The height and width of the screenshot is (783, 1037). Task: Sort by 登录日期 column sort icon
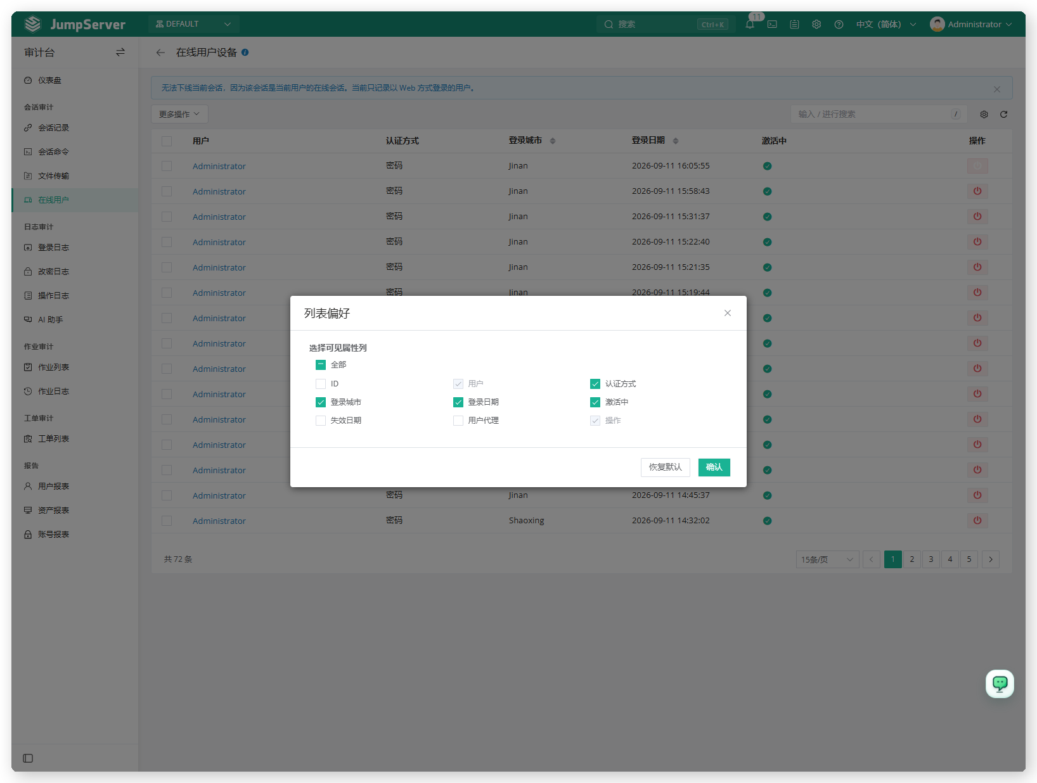click(676, 141)
